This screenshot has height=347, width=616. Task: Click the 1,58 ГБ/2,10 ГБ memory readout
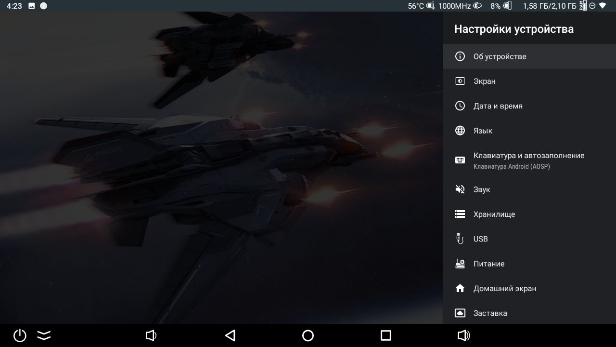(550, 6)
